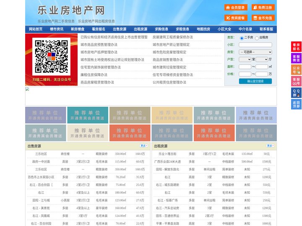Open the 求租信息 nav item
The height and width of the screenshot is (226, 302).
click(x=182, y=29)
